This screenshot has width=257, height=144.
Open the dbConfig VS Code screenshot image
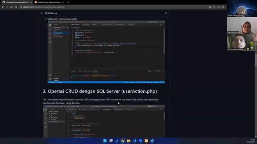click(x=106, y=52)
